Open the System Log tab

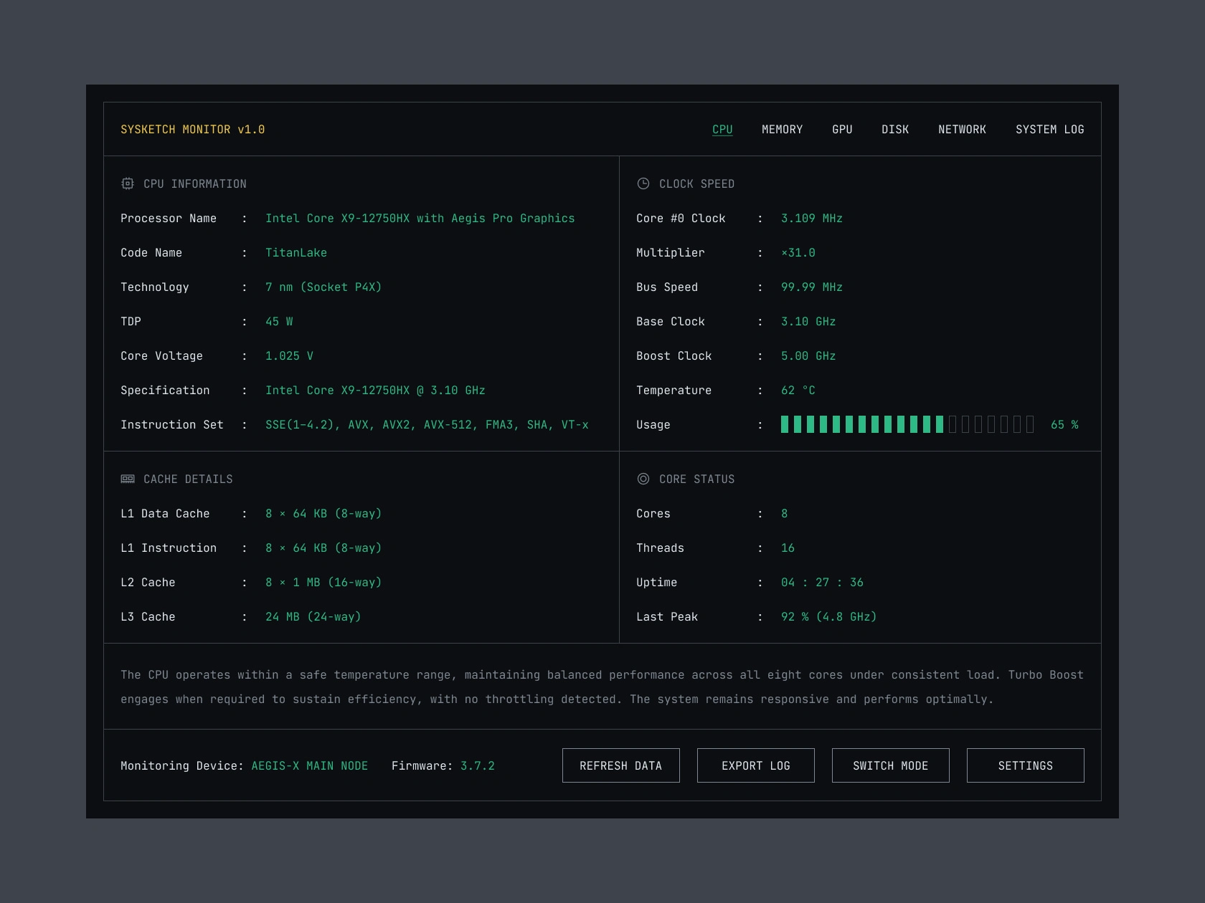(1049, 130)
